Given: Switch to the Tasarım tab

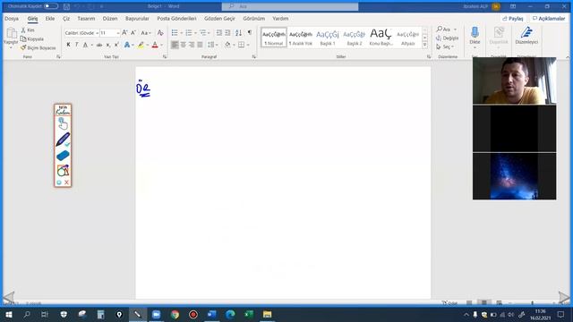Looking at the screenshot, I should (x=86, y=18).
